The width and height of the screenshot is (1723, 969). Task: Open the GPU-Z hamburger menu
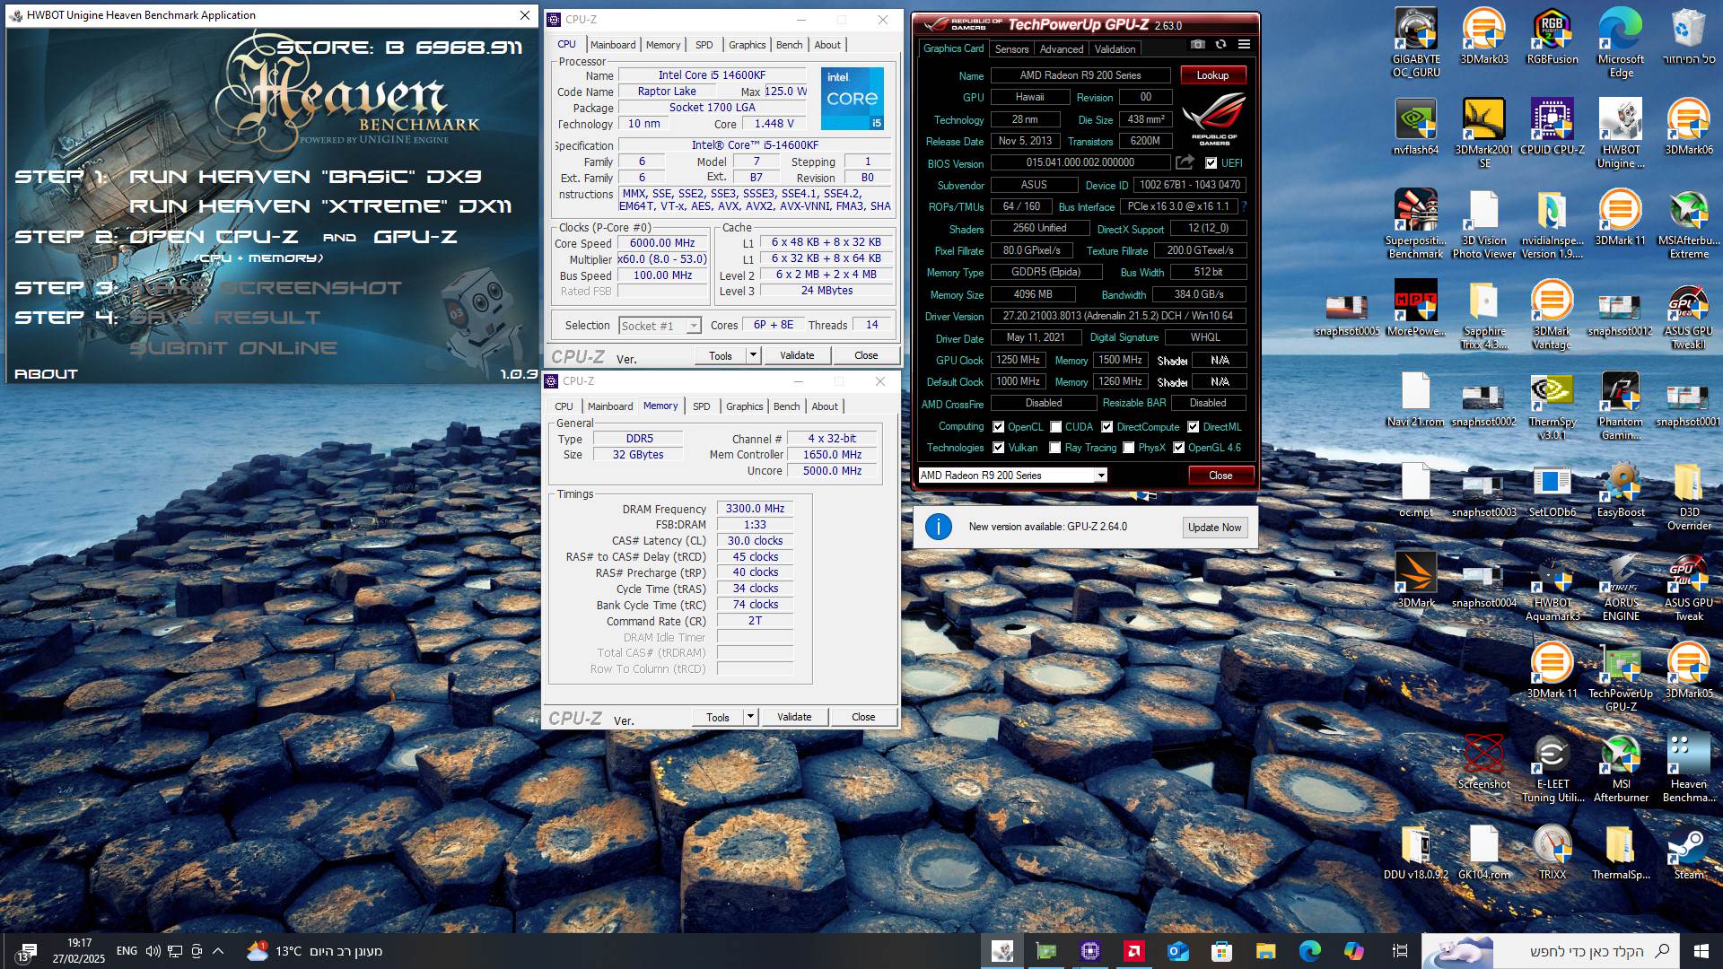point(1244,44)
